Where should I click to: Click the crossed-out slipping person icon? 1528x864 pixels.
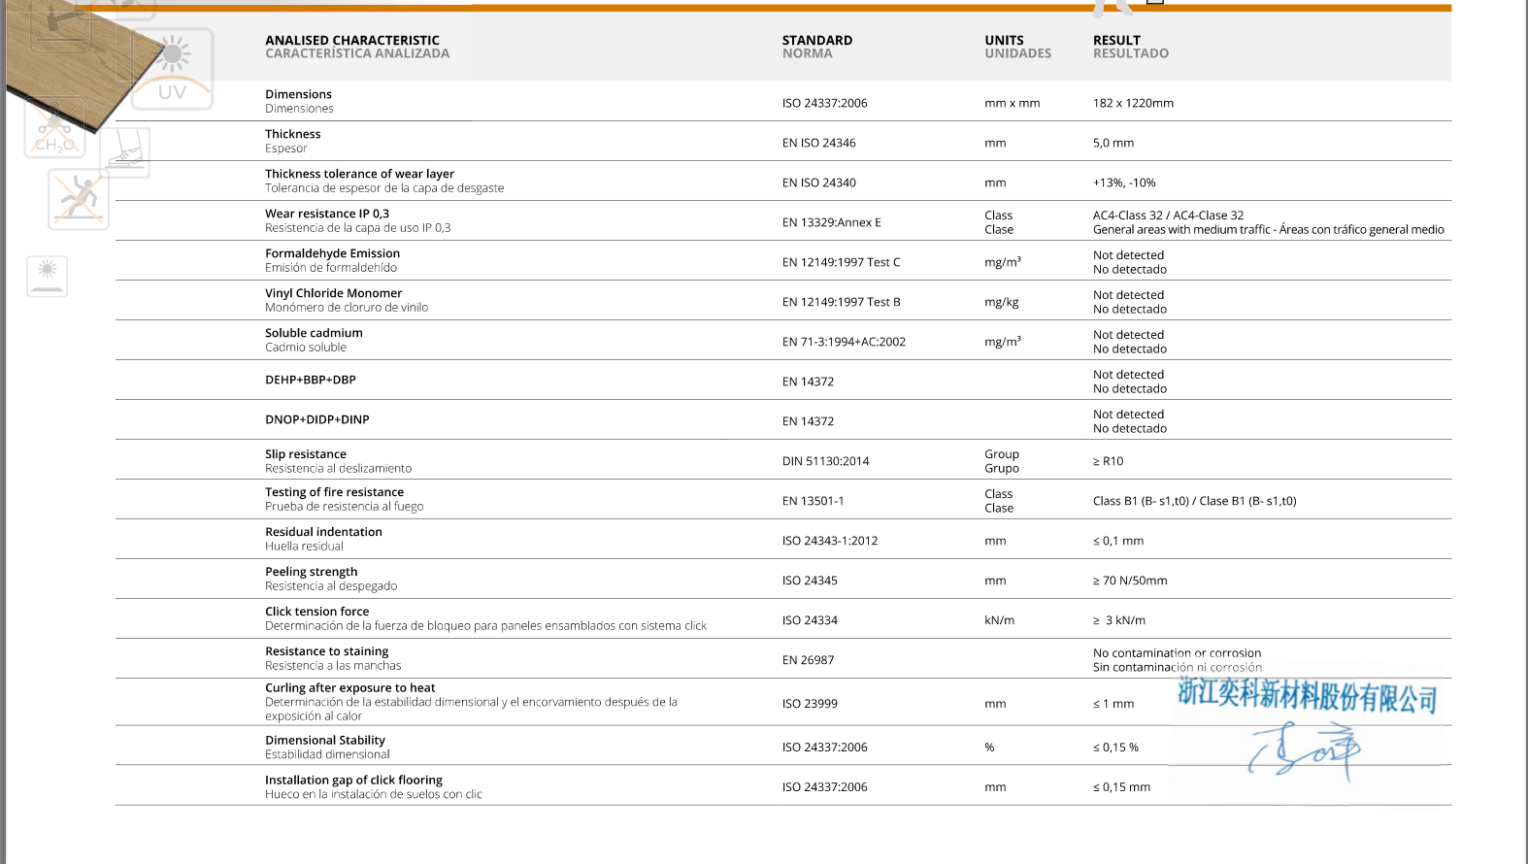pyautogui.click(x=78, y=199)
